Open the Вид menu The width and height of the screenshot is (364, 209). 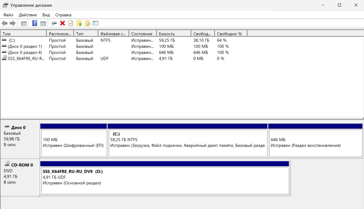tap(46, 15)
